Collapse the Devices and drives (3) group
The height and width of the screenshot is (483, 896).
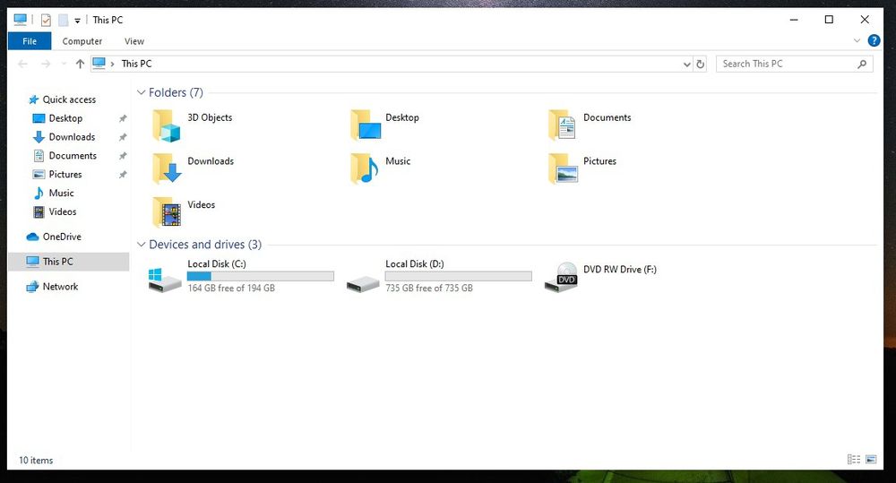pyautogui.click(x=142, y=245)
